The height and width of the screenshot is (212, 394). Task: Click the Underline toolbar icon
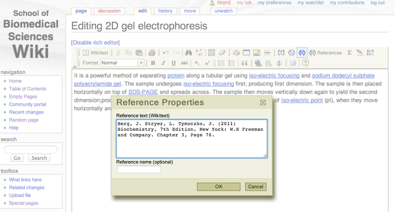[173, 63]
